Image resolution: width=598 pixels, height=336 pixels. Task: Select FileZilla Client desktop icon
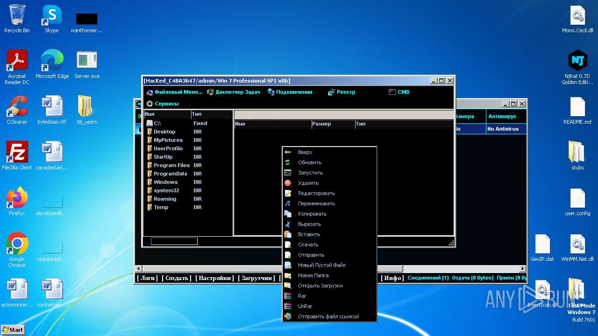pyautogui.click(x=17, y=155)
